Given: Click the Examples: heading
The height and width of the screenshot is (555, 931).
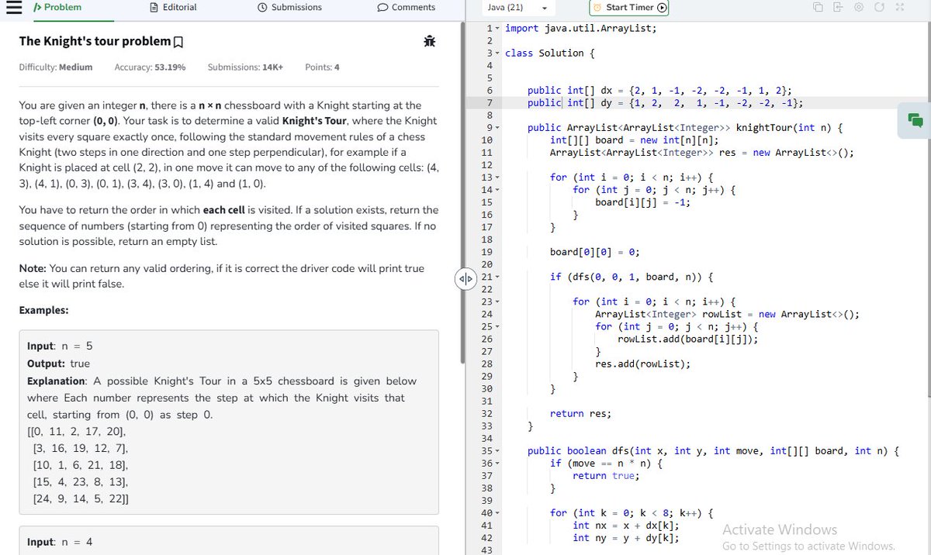Looking at the screenshot, I should tap(43, 310).
